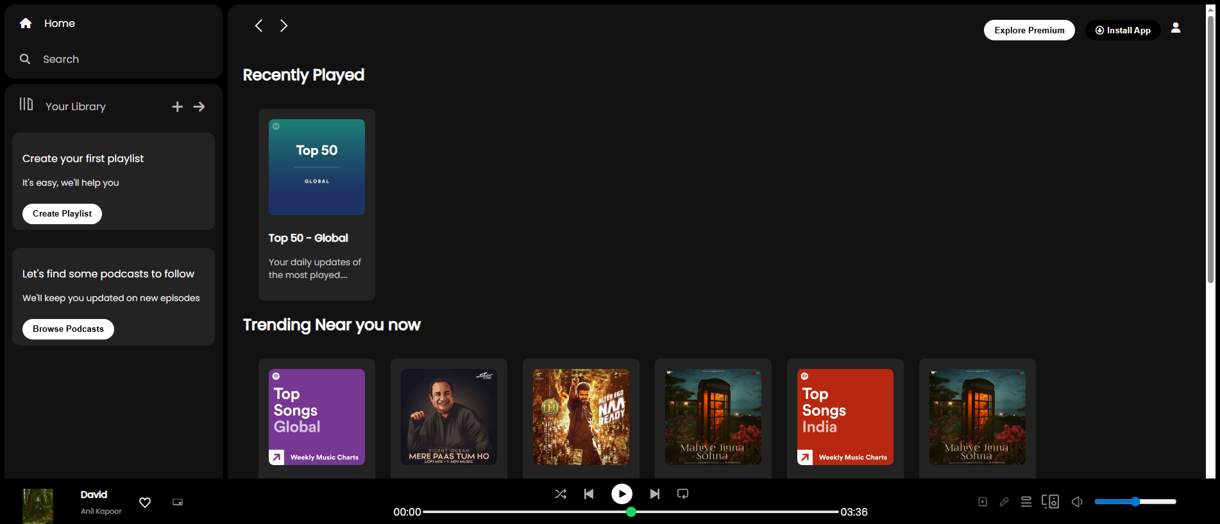1220x524 pixels.
Task: Go forward with the right chevron
Action: [284, 26]
